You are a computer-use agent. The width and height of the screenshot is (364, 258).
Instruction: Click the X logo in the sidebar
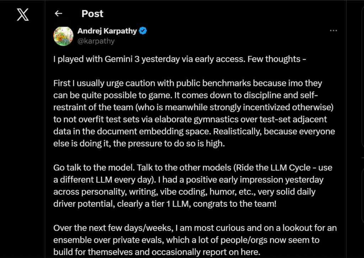tap(22, 15)
